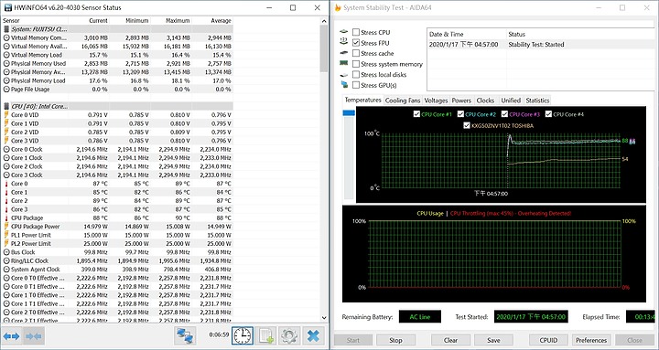Enable the Stress system memory checkbox

coord(356,64)
